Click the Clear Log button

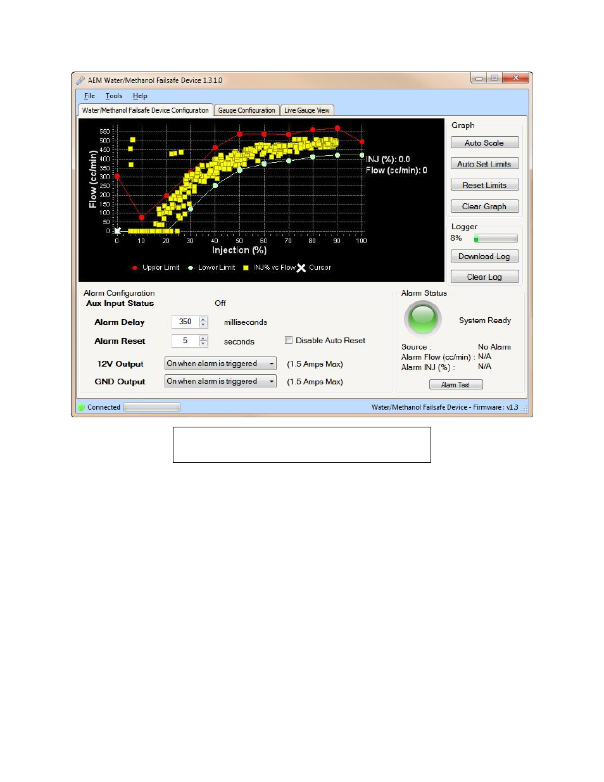(x=484, y=277)
